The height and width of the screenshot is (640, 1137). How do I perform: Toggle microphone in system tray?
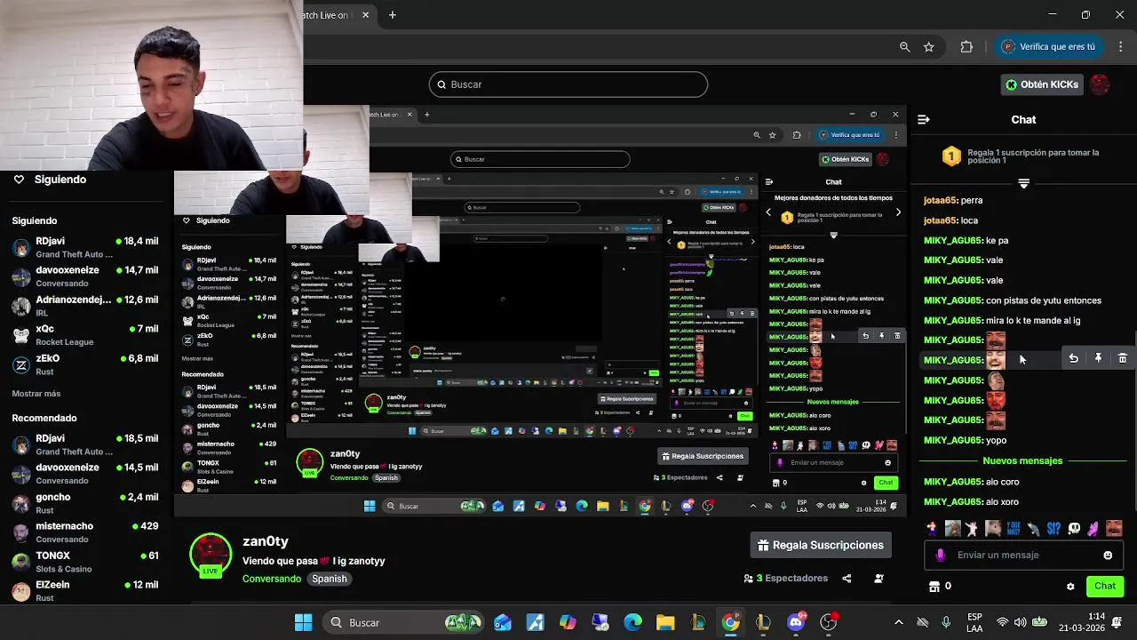946,622
